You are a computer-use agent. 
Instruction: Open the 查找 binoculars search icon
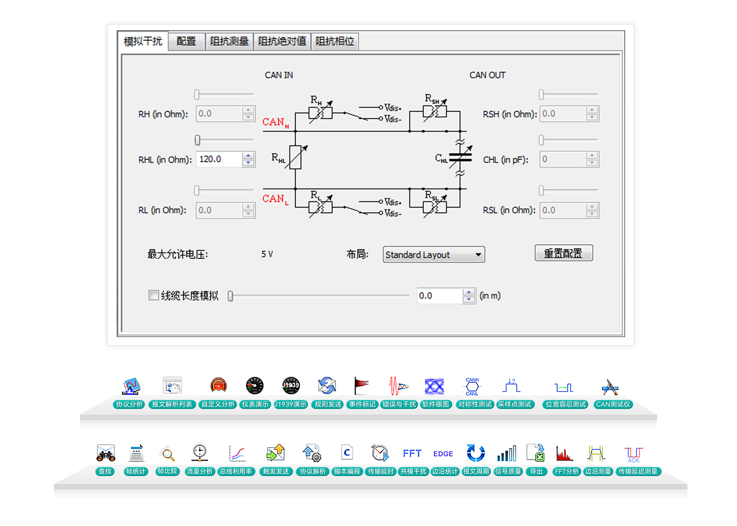106,453
